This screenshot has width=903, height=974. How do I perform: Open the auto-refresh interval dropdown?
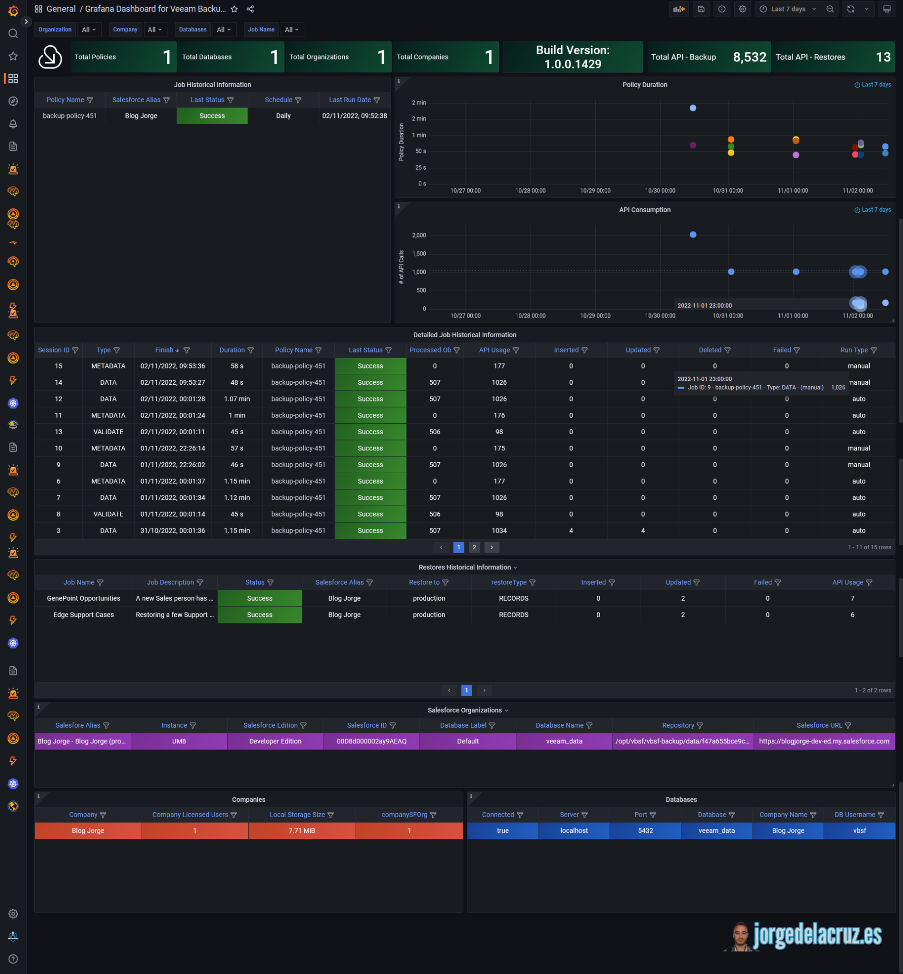point(867,9)
